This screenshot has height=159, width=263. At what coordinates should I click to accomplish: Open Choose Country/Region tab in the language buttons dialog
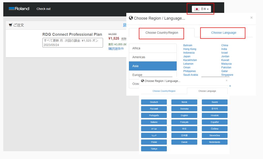[x=164, y=91]
